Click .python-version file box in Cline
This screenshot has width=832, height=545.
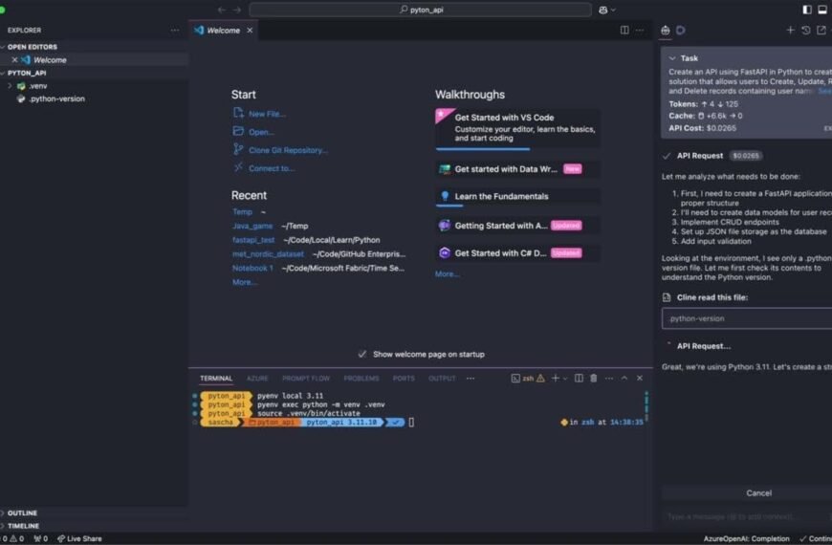coord(747,318)
